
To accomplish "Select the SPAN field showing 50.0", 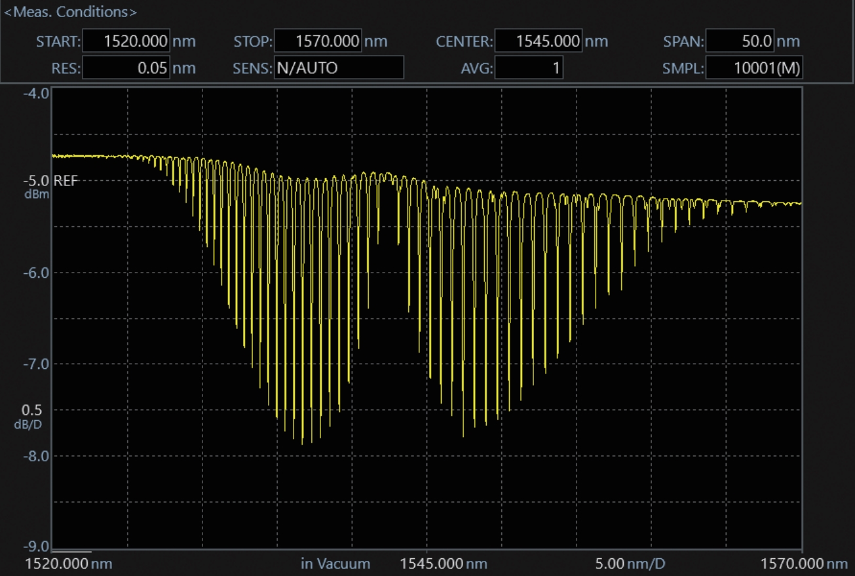I will [740, 41].
